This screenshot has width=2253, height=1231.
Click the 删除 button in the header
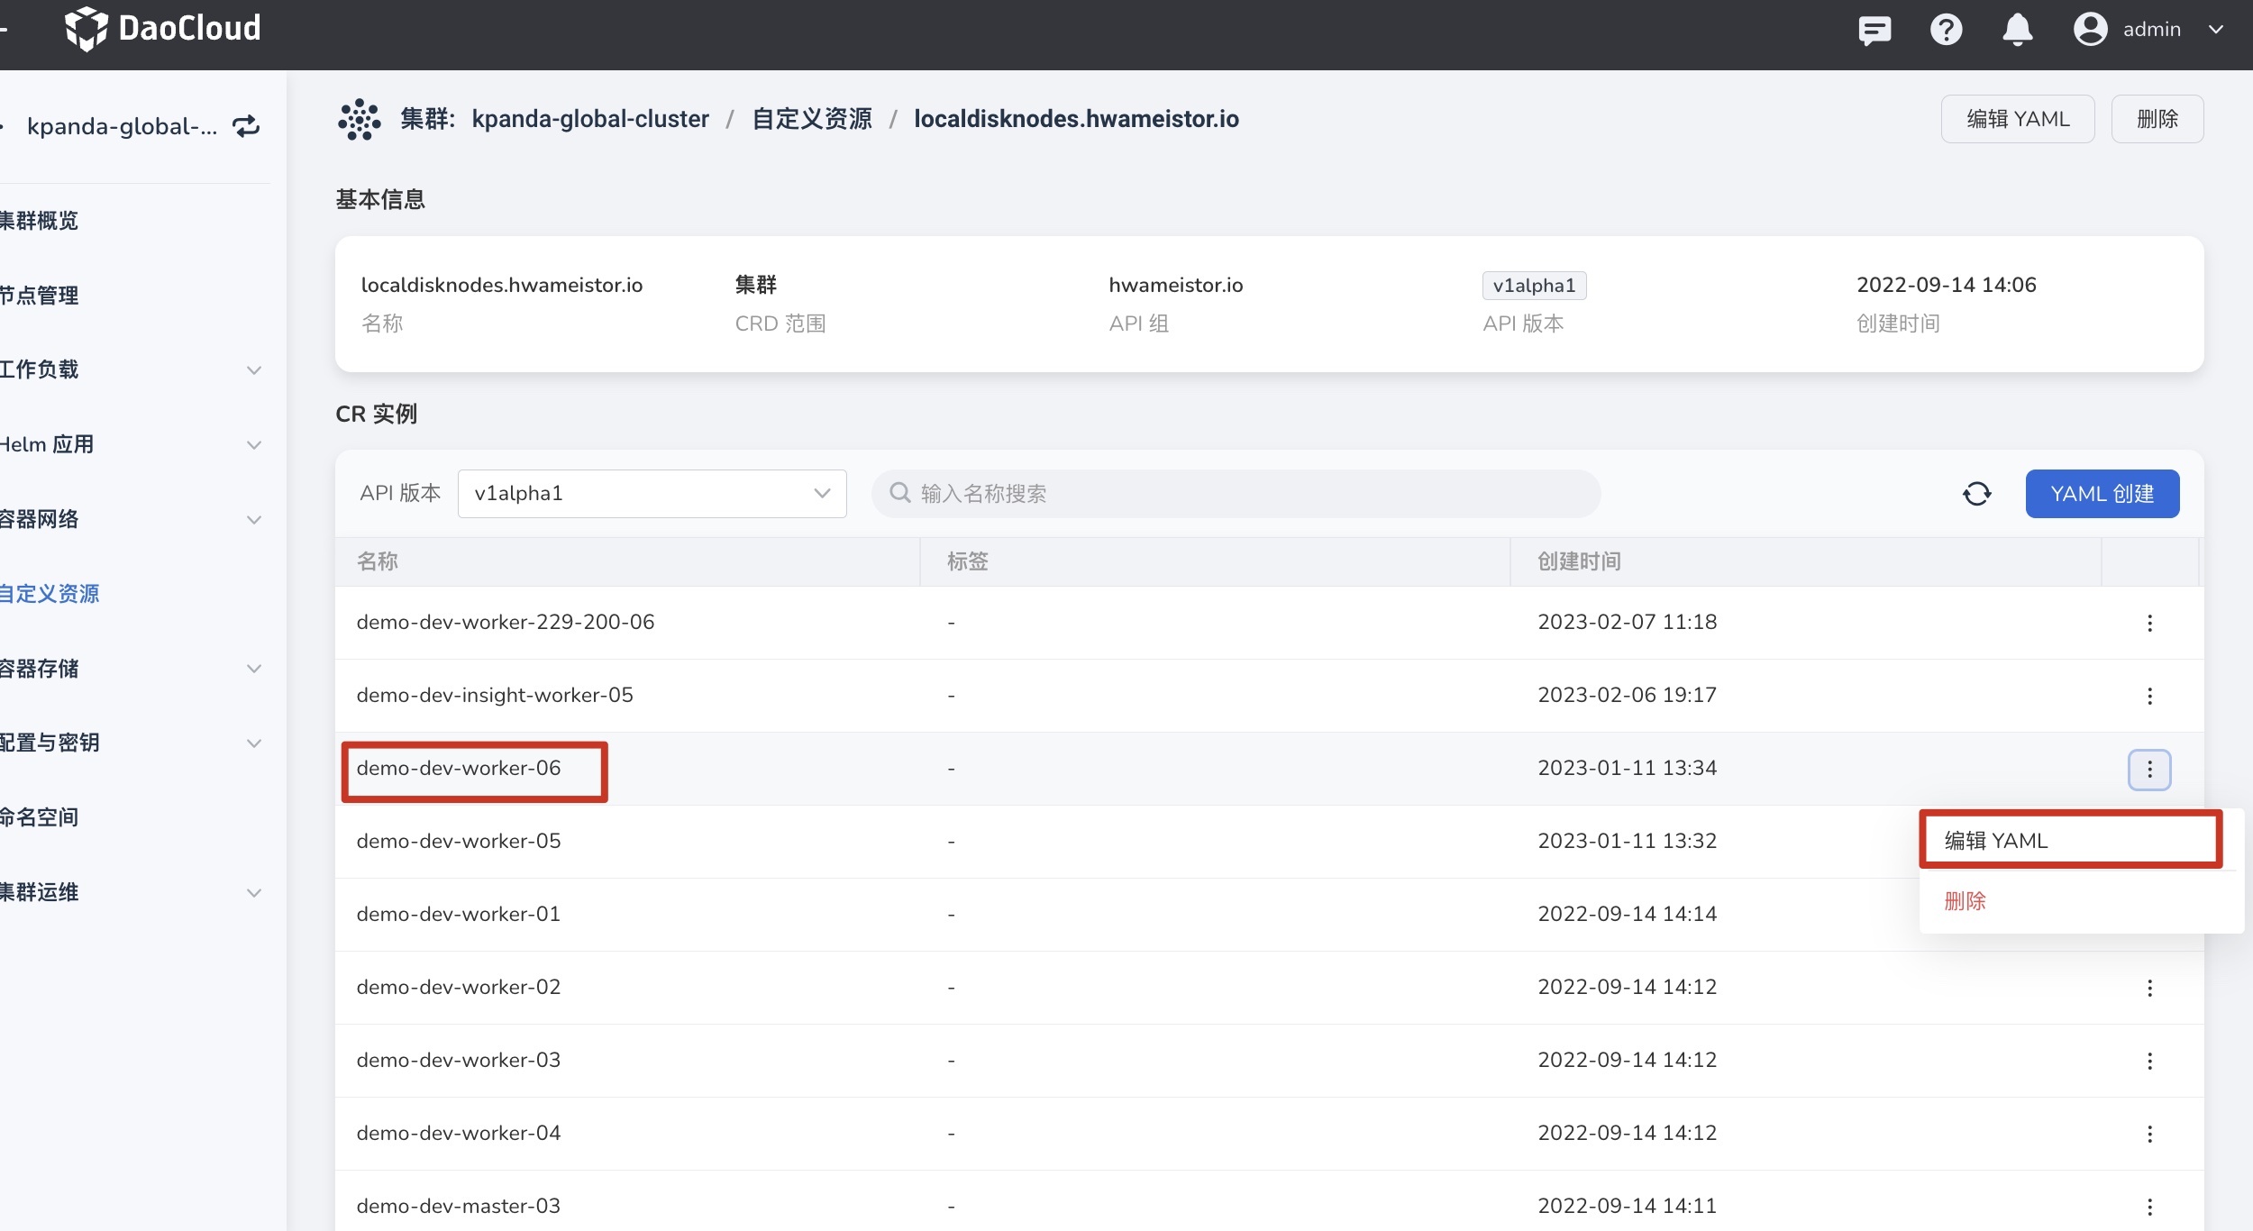[2157, 119]
